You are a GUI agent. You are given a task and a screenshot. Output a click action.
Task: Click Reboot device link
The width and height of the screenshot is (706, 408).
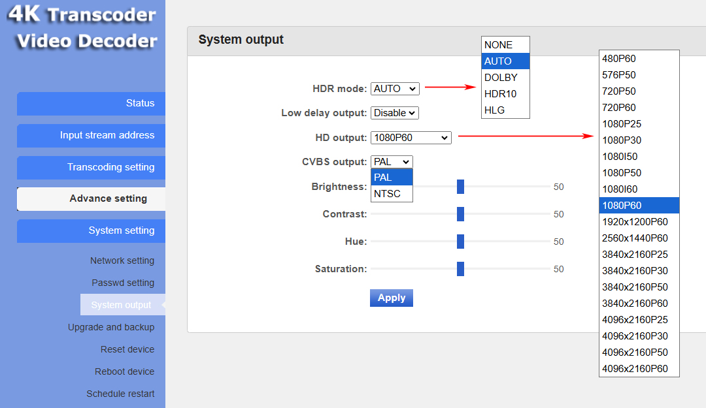tap(124, 371)
